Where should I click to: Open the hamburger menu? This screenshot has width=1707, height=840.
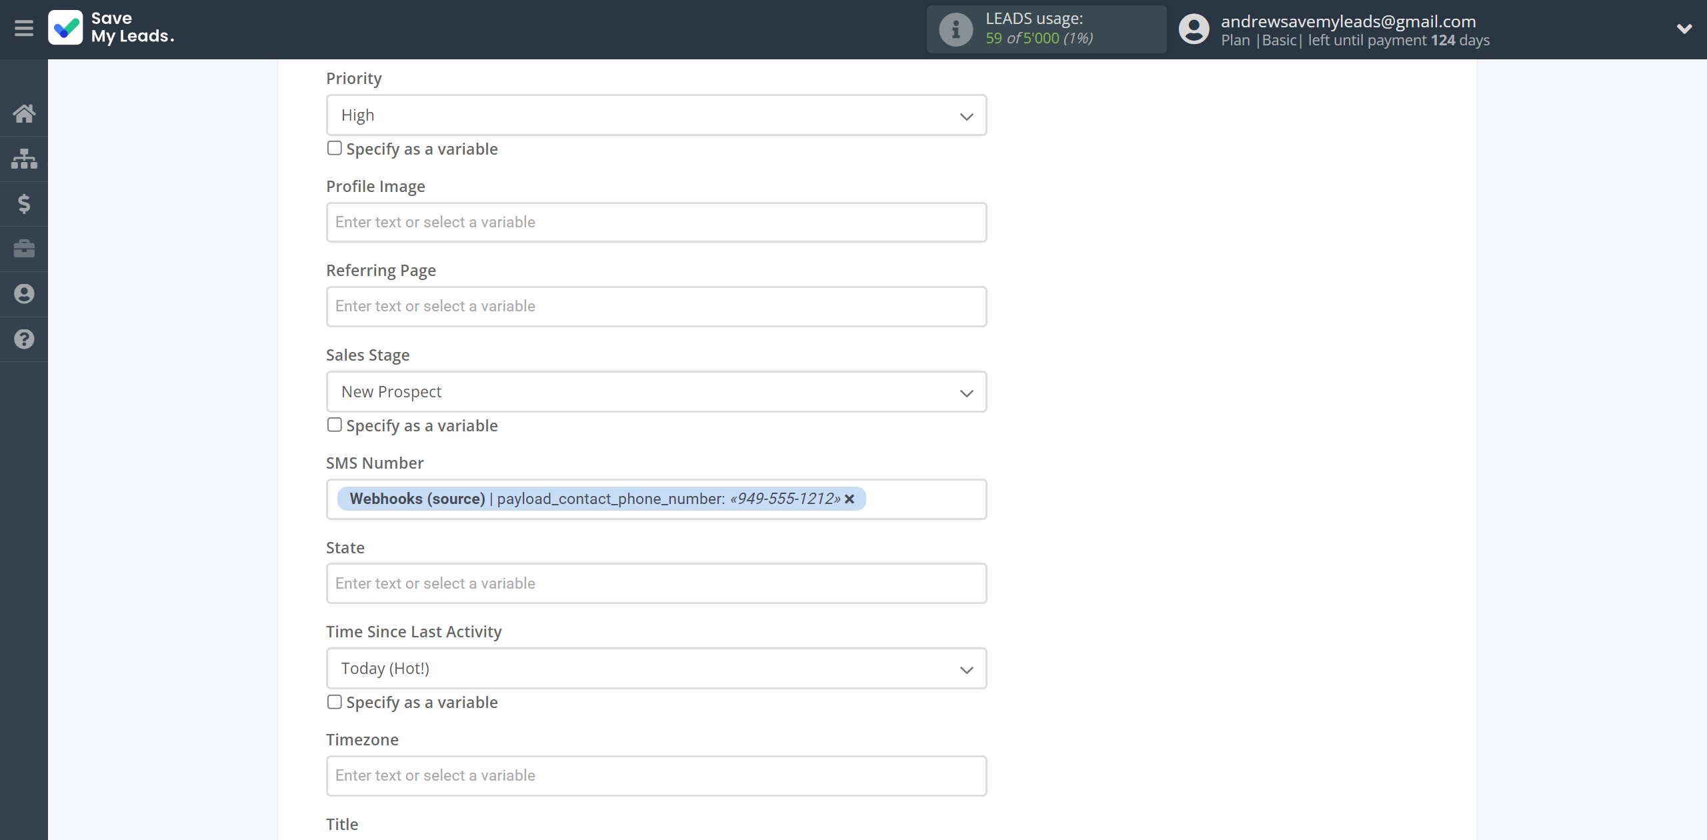(x=24, y=28)
